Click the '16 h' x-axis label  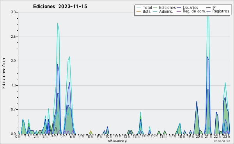163,136
